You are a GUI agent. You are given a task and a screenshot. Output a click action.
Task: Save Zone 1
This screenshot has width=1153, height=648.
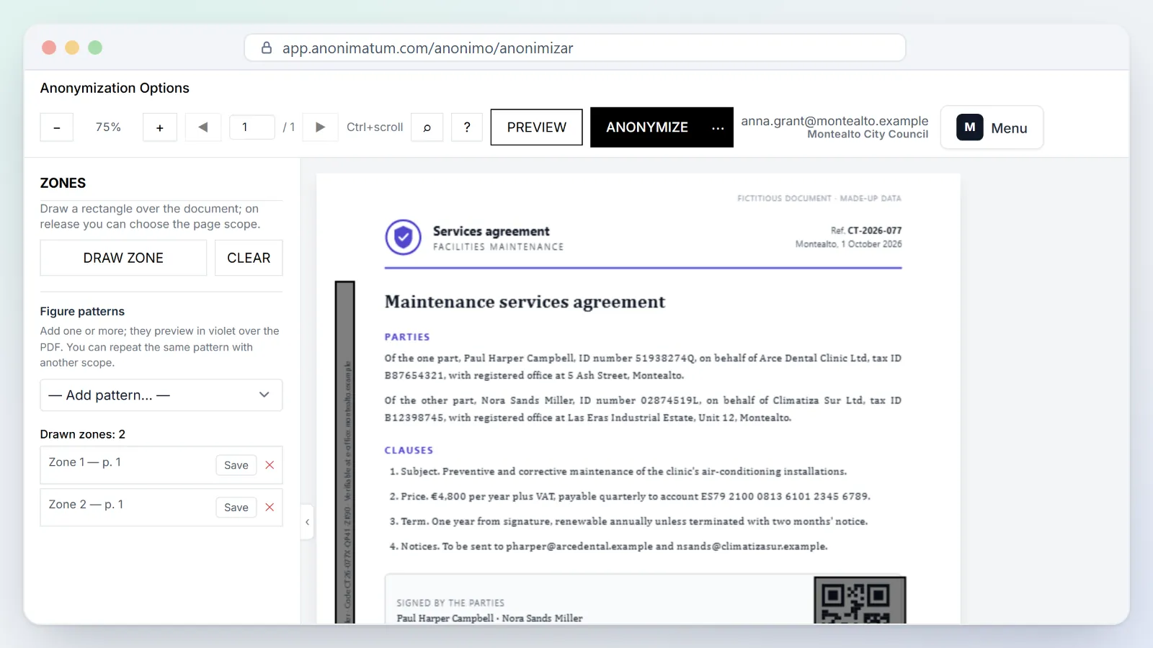tap(236, 465)
